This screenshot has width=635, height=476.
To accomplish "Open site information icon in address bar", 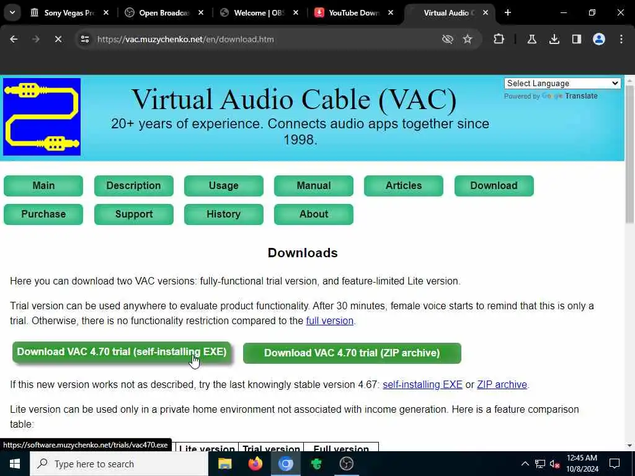I will pos(84,39).
